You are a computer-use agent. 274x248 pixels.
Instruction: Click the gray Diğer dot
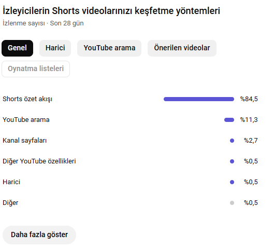pyautogui.click(x=232, y=203)
